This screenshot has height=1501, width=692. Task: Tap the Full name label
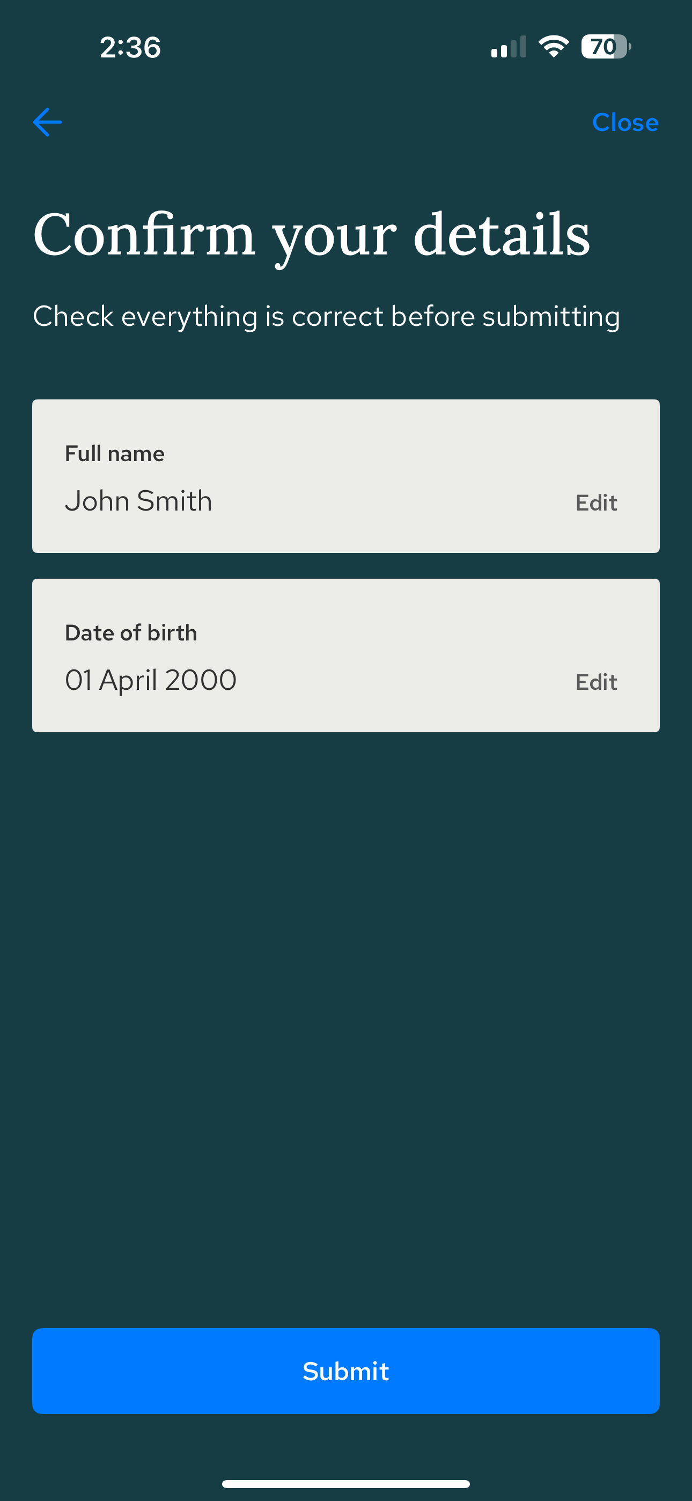pyautogui.click(x=115, y=453)
